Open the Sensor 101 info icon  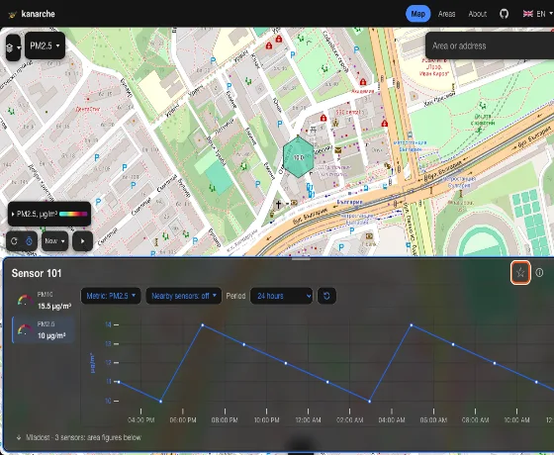[539, 272]
